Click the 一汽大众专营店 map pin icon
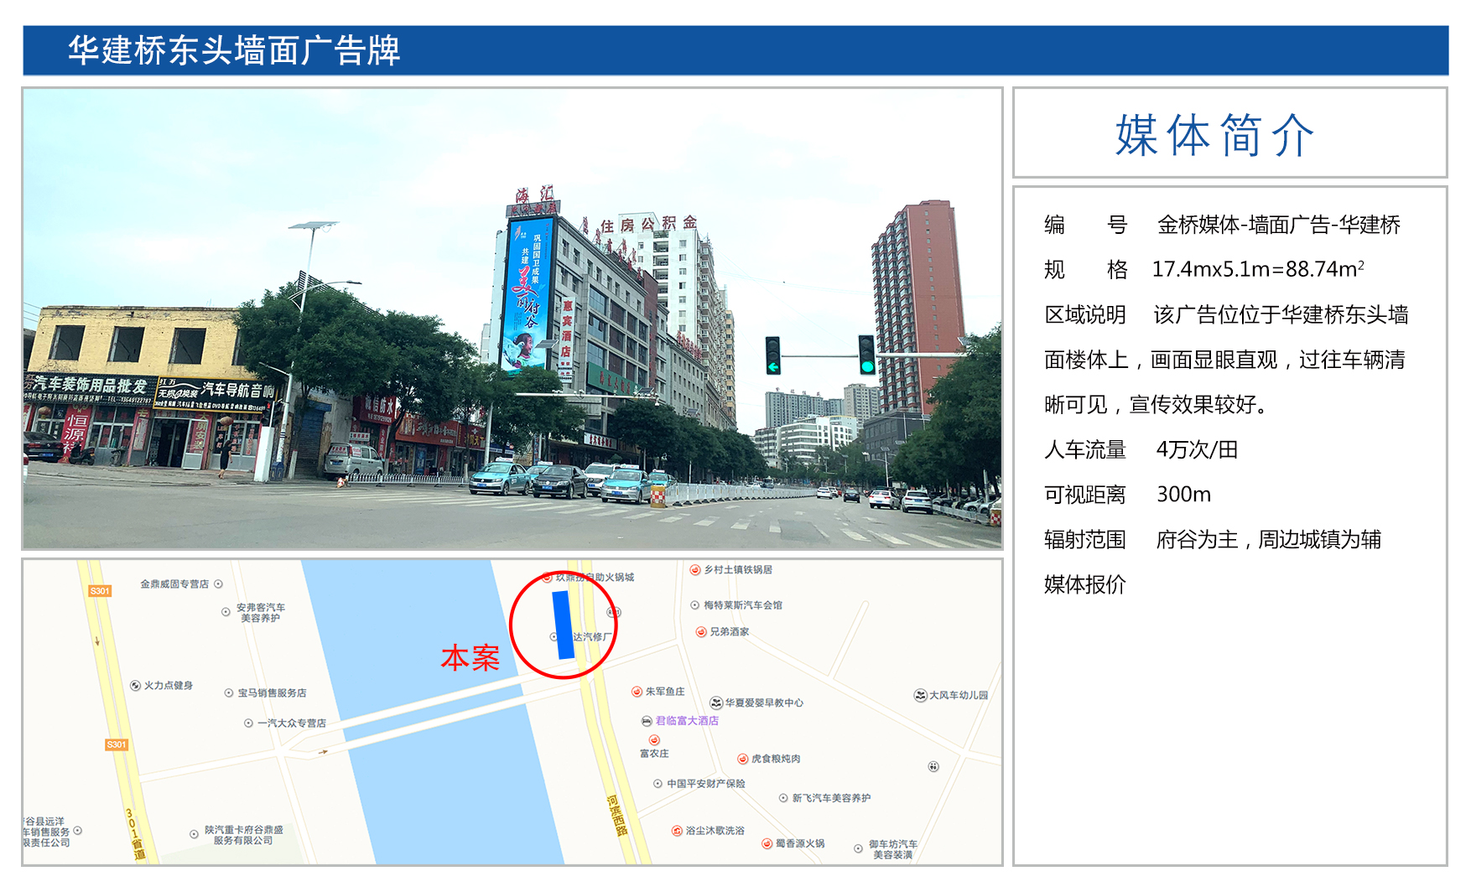This screenshot has width=1471, height=892. (x=248, y=723)
